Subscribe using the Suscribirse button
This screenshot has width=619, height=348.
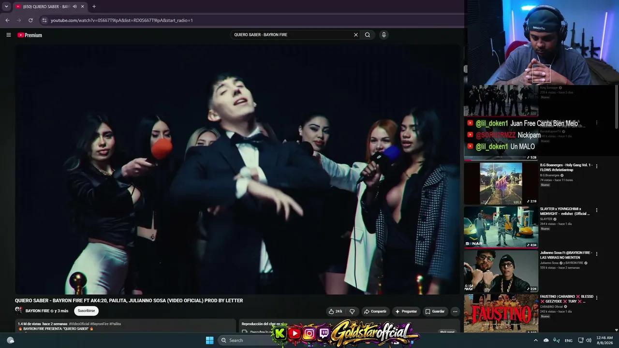click(x=87, y=311)
